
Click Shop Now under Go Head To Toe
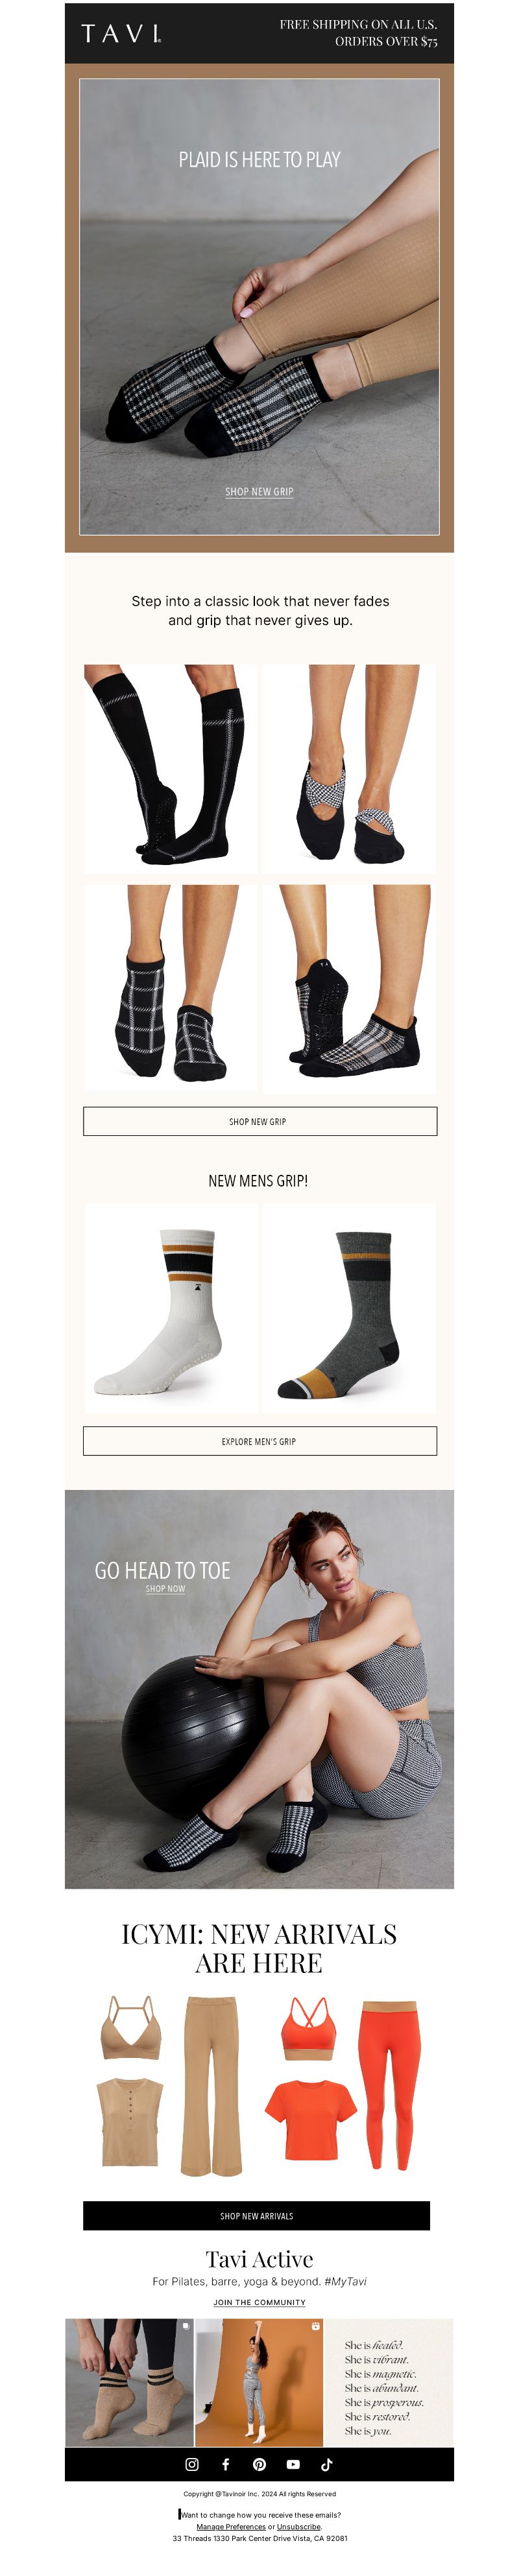point(165,1588)
